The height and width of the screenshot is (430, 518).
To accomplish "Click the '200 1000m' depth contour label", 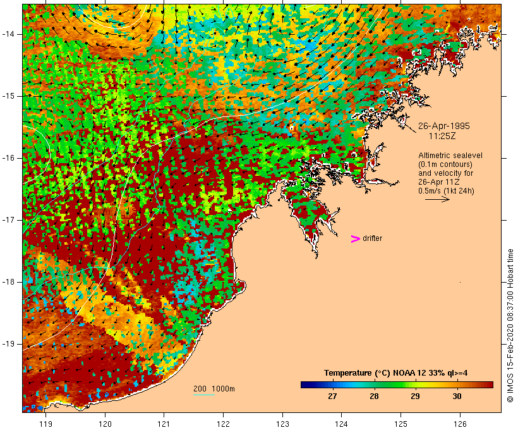I will point(214,389).
